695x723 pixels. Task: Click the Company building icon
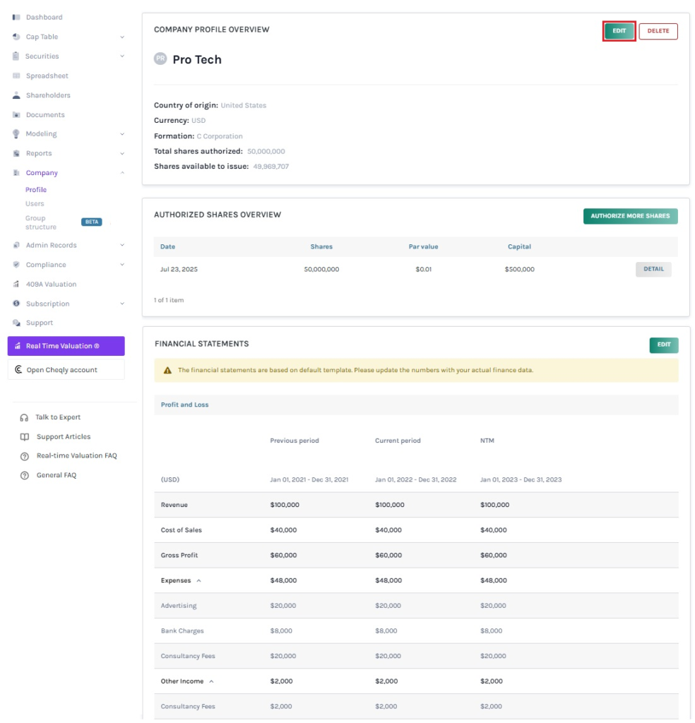coord(16,172)
